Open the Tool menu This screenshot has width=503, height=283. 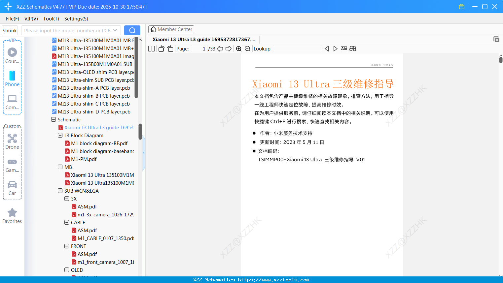[x=51, y=19]
